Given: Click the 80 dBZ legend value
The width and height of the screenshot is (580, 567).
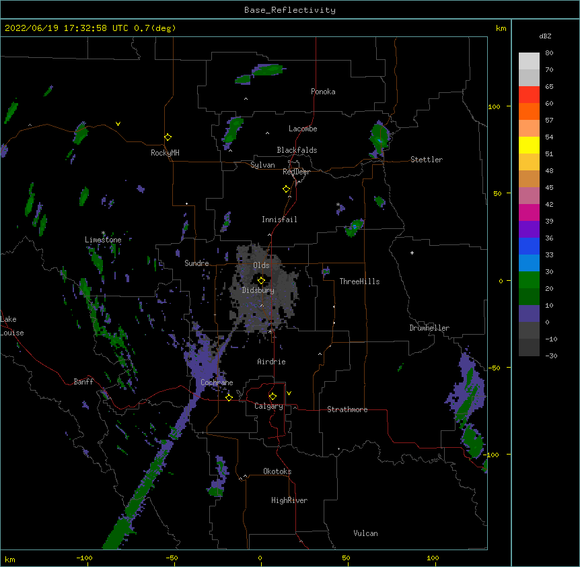Looking at the screenshot, I should [549, 53].
